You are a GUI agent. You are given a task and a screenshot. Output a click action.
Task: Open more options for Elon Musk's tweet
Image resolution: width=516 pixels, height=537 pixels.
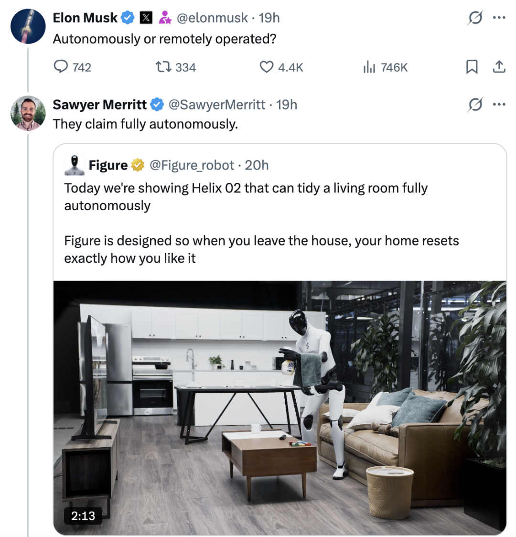click(x=499, y=18)
